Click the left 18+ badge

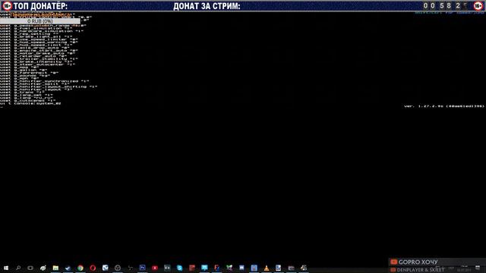pos(7,6)
